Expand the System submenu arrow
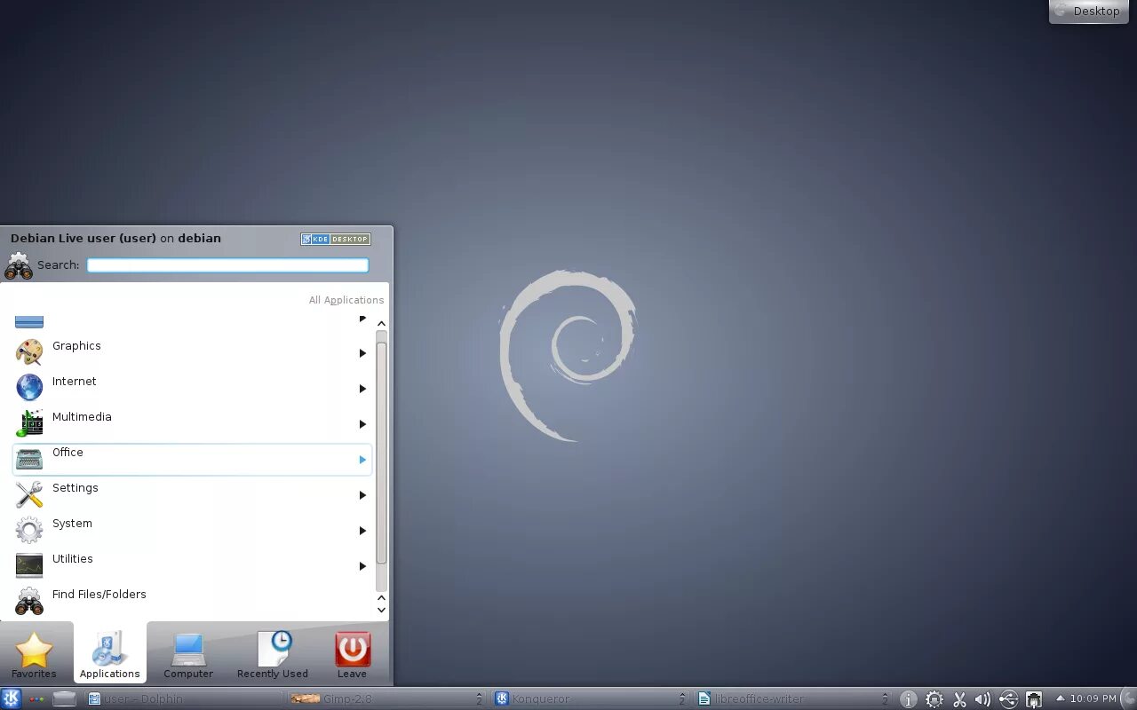The width and height of the screenshot is (1137, 710). (362, 531)
